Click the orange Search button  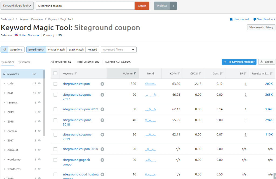[142, 6]
